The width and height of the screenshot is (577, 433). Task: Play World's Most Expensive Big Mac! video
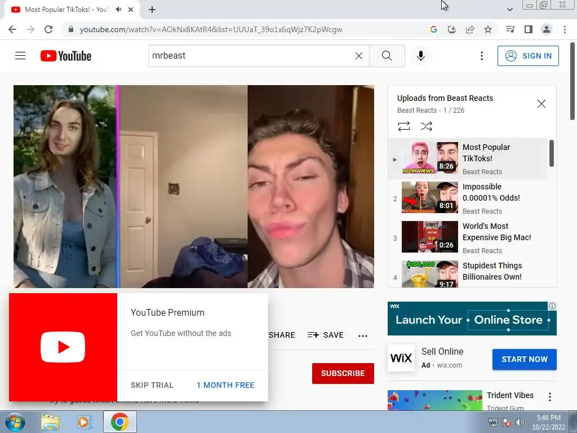coord(467,237)
